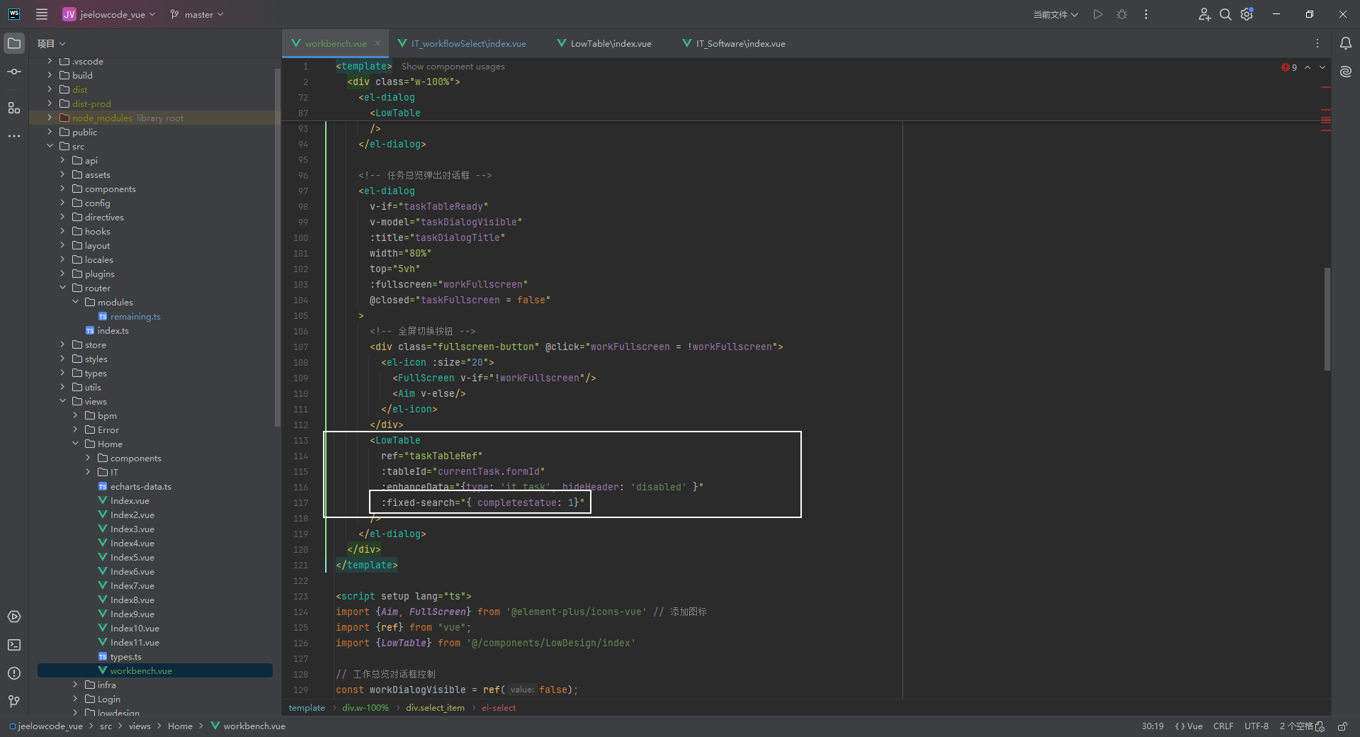The image size is (1360, 737).
Task: Open Index5.vue file
Action: point(132,557)
